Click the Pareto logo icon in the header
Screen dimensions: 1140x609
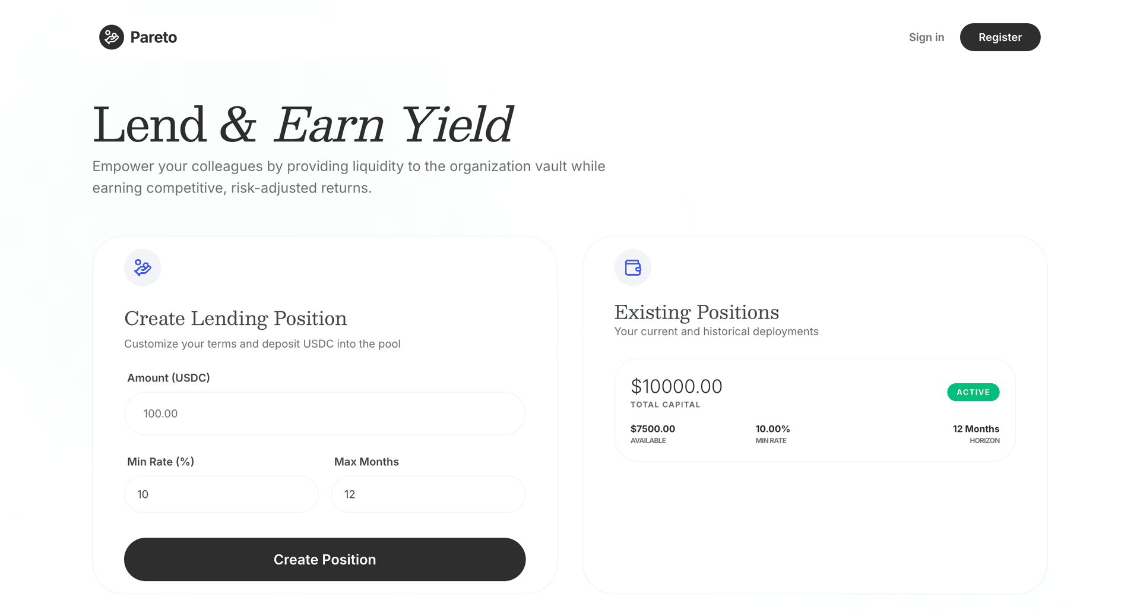(110, 37)
